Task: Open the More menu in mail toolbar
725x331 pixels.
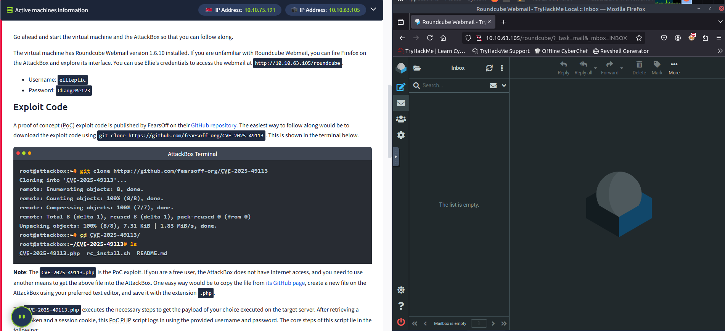Action: coord(674,67)
